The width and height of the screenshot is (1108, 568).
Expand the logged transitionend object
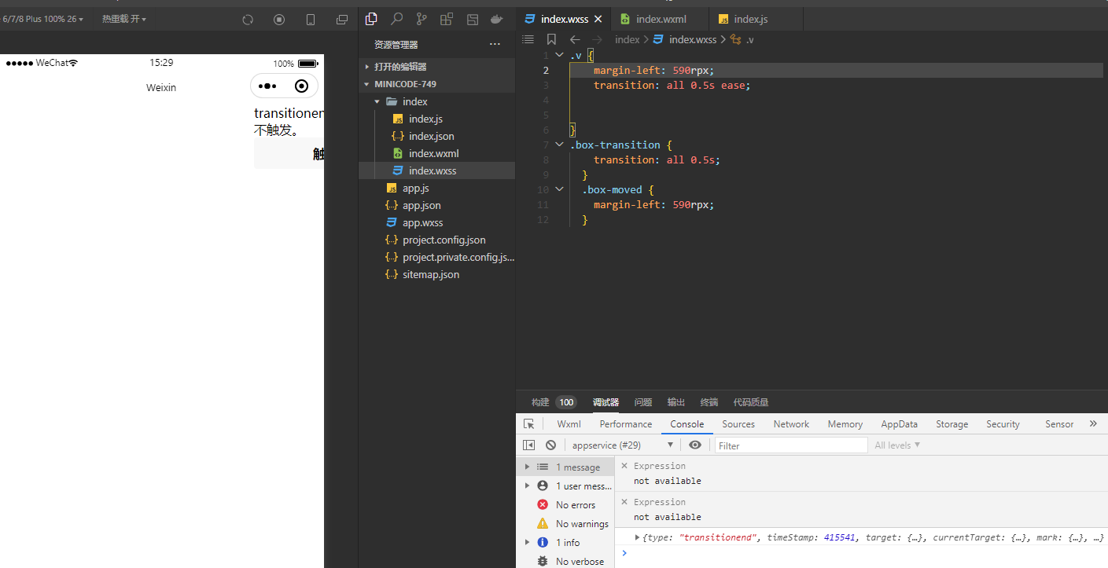tap(638, 537)
